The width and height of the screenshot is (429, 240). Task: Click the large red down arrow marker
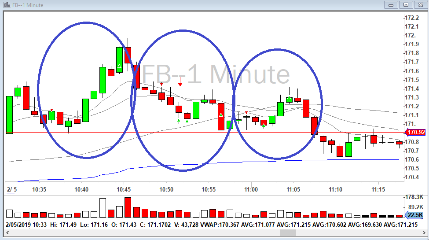180,84
